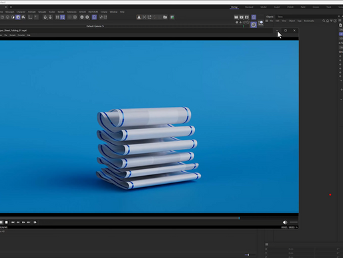Add a new project tab with the plus
The width and height of the screenshot is (343, 258).
(x=11, y=7)
